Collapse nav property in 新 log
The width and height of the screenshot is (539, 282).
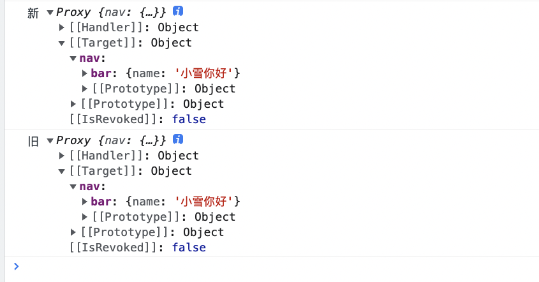tap(73, 59)
